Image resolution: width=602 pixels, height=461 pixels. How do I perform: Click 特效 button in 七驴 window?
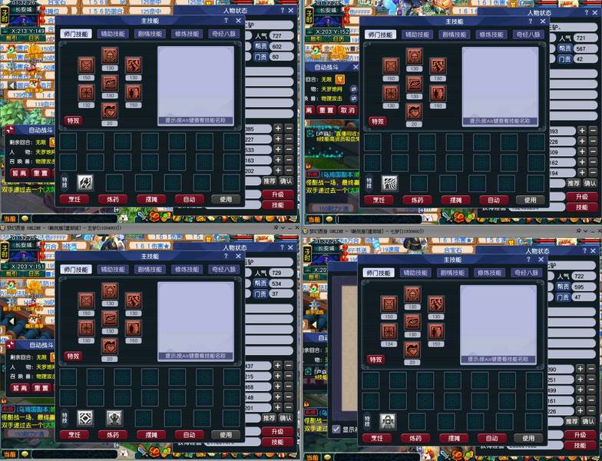tap(375, 360)
